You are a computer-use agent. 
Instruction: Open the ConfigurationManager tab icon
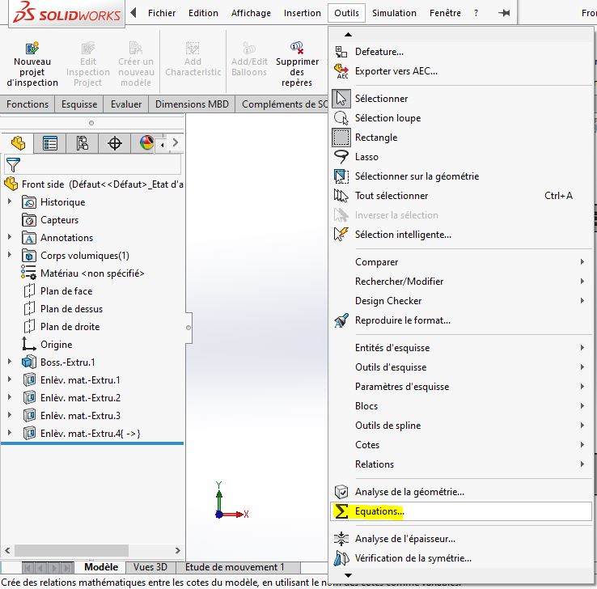(x=83, y=143)
